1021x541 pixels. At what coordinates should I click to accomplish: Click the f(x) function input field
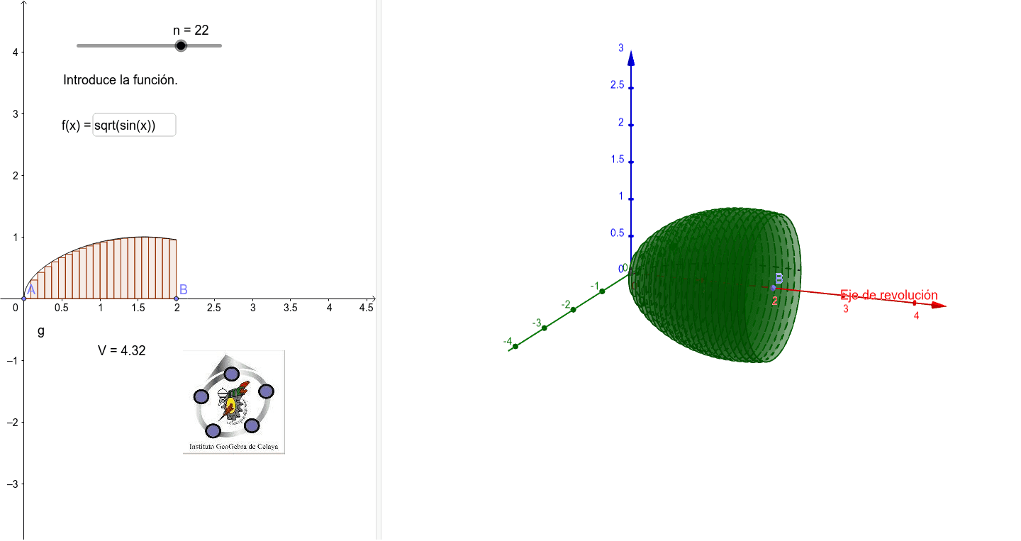click(x=134, y=126)
